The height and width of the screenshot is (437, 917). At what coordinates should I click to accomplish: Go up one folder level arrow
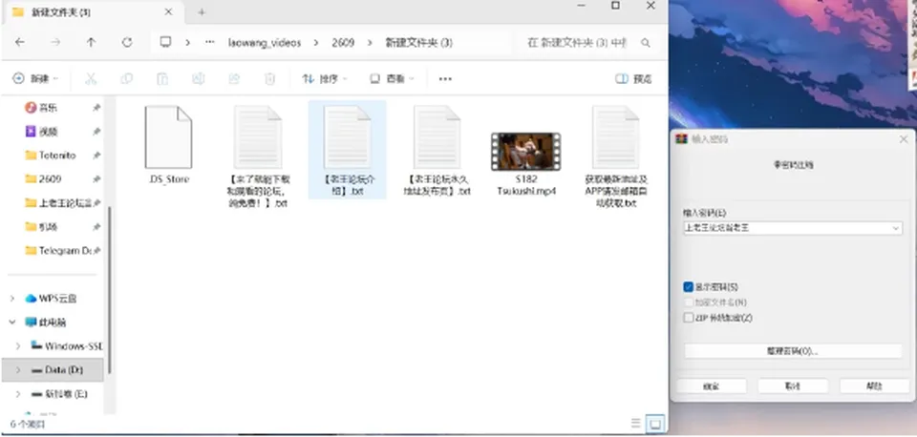pyautogui.click(x=91, y=43)
